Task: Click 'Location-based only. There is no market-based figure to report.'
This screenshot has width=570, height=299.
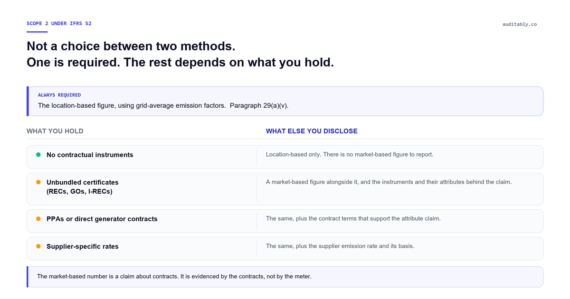Action: [x=350, y=154]
